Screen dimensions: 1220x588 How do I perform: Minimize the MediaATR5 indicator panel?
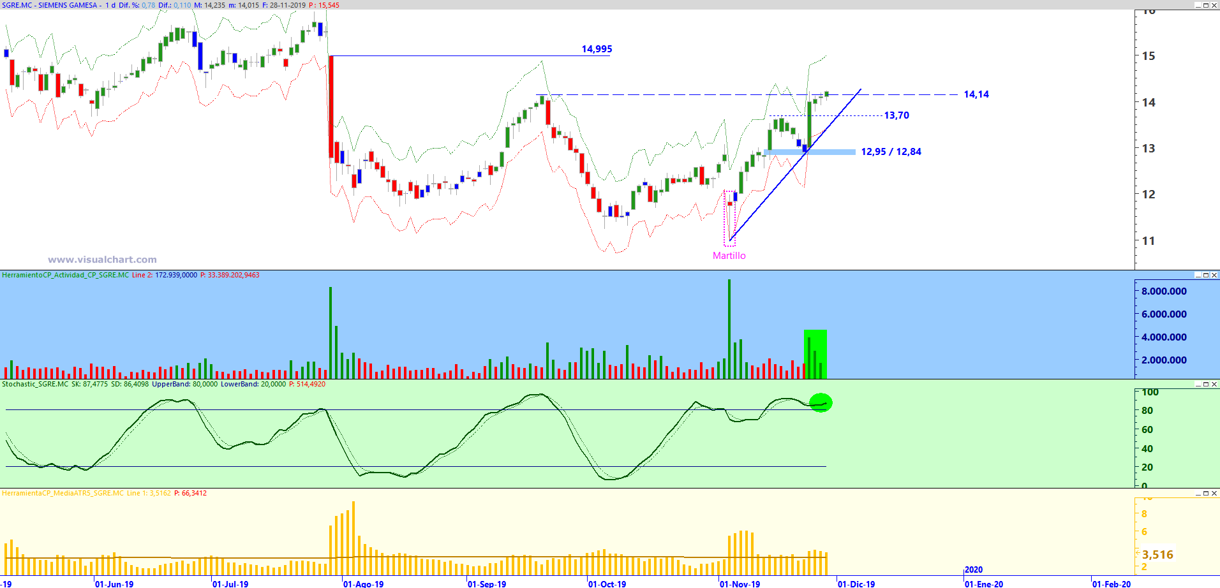click(x=1198, y=493)
